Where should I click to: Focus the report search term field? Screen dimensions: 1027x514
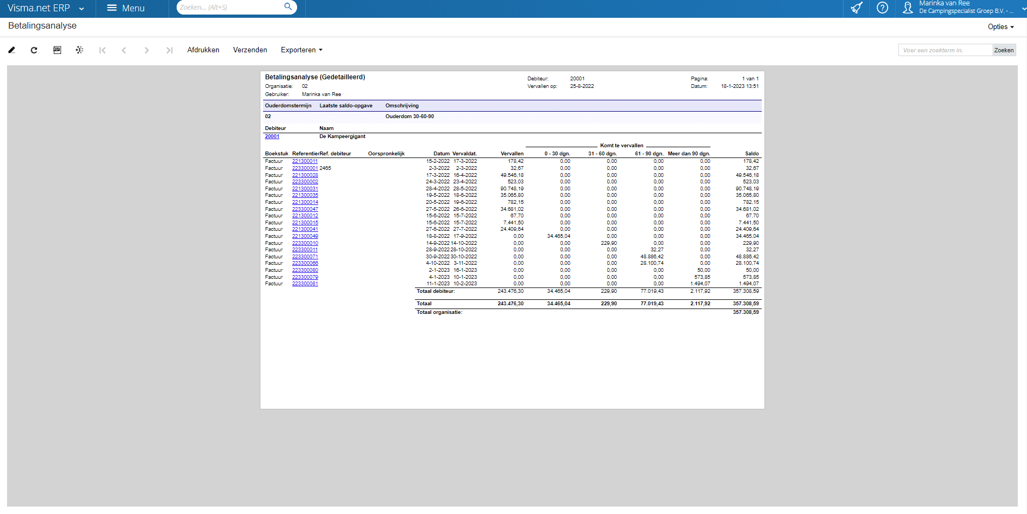tap(945, 50)
